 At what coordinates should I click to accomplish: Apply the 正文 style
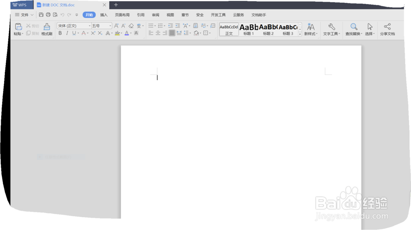229,29
